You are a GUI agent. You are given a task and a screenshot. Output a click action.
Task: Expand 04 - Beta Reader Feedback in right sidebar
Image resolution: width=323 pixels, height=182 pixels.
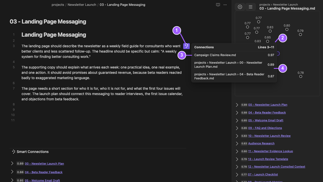(237, 112)
